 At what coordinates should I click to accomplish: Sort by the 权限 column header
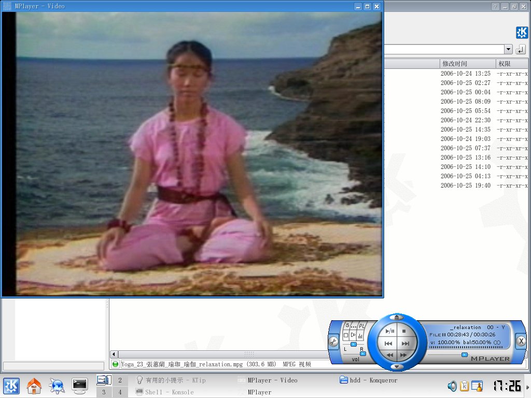[512, 64]
